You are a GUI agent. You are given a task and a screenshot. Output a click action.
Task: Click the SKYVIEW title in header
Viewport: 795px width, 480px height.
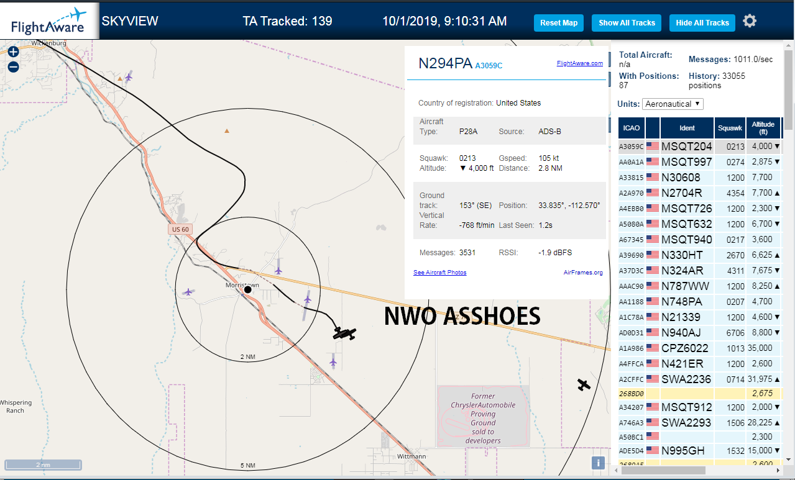(130, 21)
